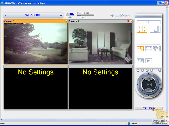Click the playback arrow button

148,61
